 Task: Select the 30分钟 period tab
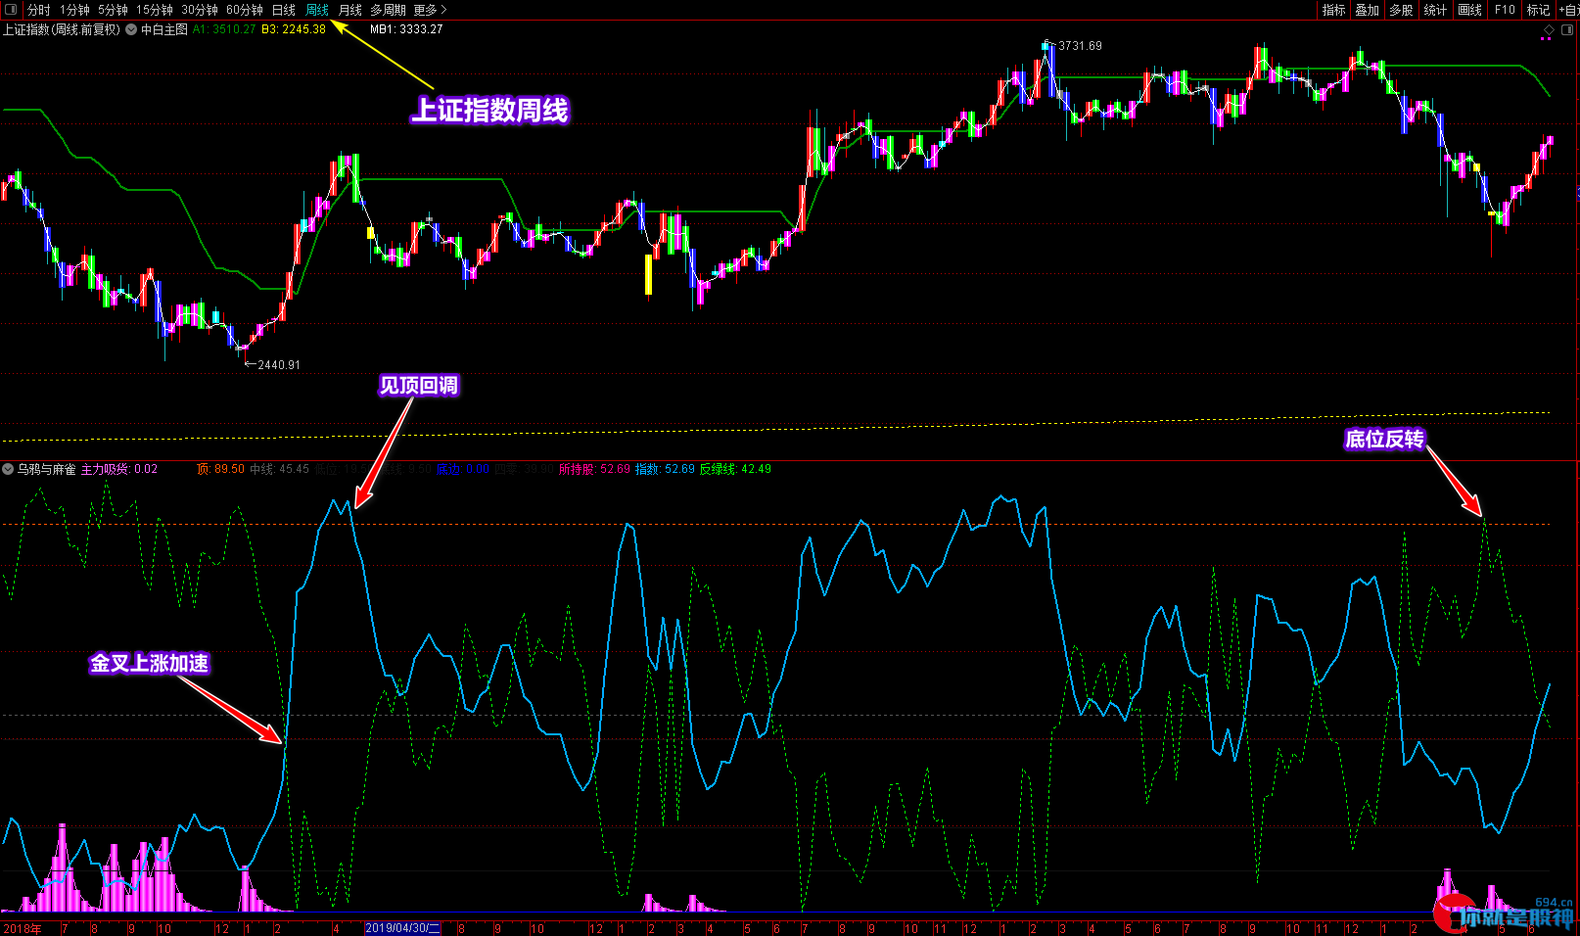point(200,10)
